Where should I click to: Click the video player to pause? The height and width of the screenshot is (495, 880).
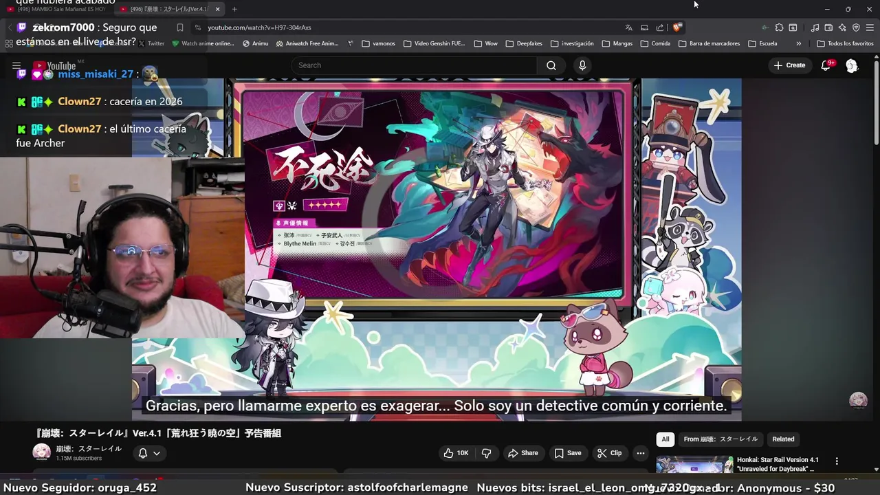pos(437,250)
